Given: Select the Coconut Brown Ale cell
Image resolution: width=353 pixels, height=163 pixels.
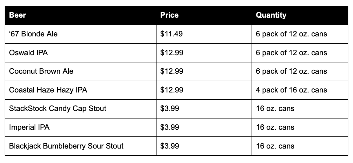Looking at the screenshot, I should click(81, 71).
